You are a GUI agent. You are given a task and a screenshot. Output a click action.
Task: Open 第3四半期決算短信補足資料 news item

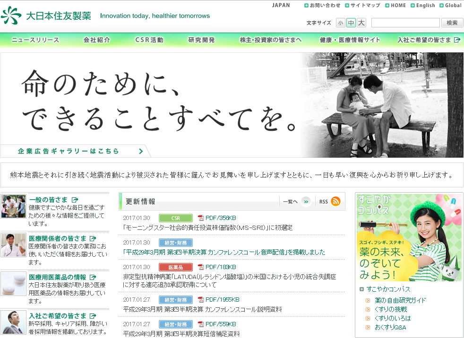point(181,334)
